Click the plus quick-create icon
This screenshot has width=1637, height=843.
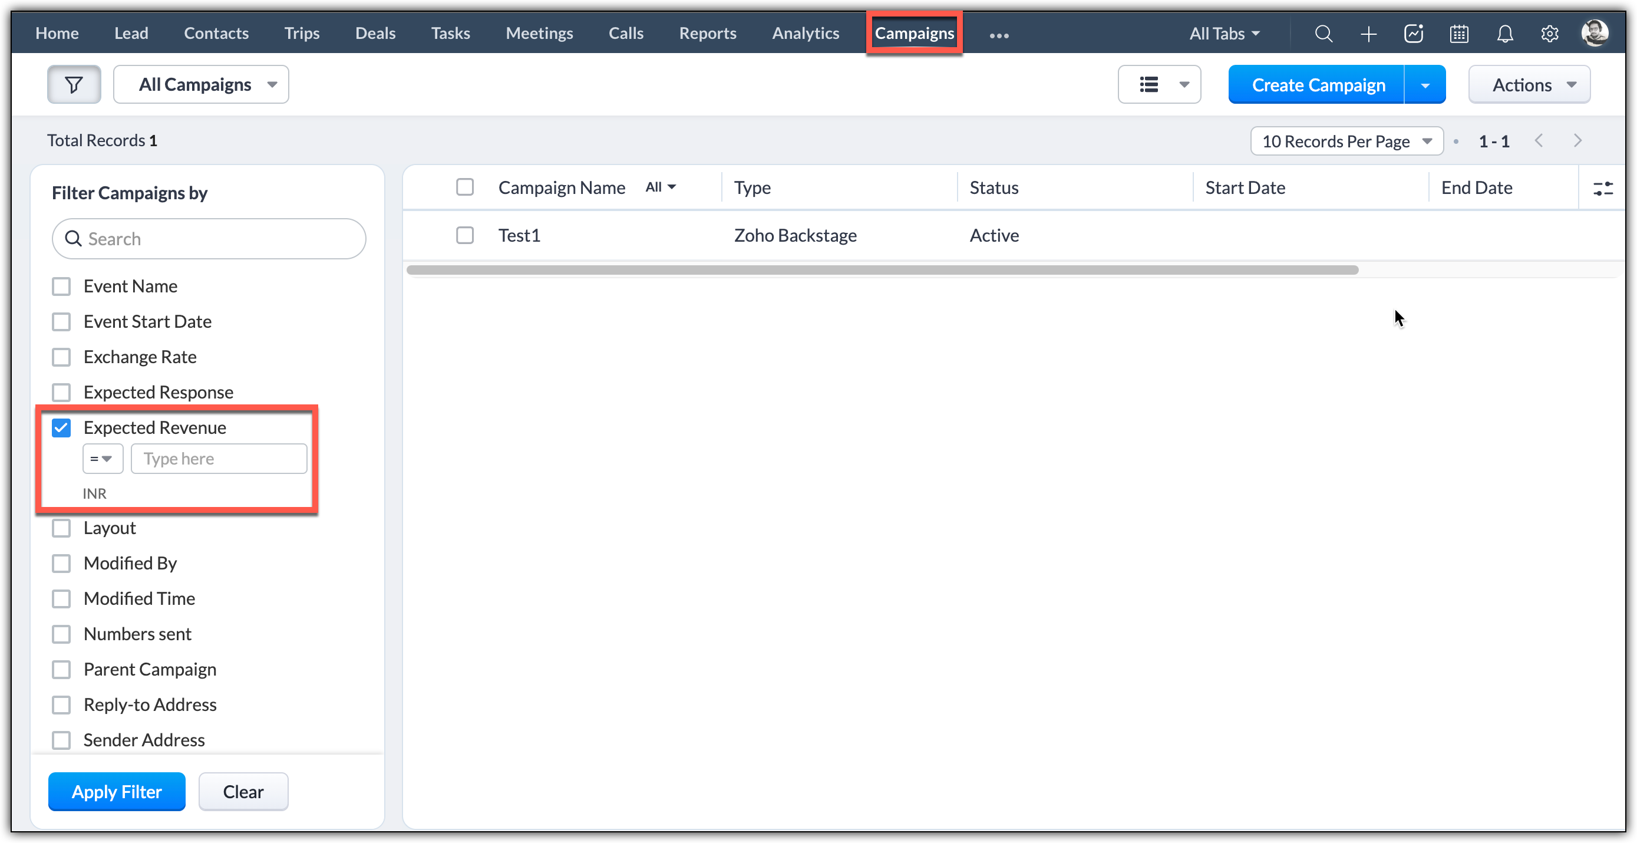point(1368,34)
